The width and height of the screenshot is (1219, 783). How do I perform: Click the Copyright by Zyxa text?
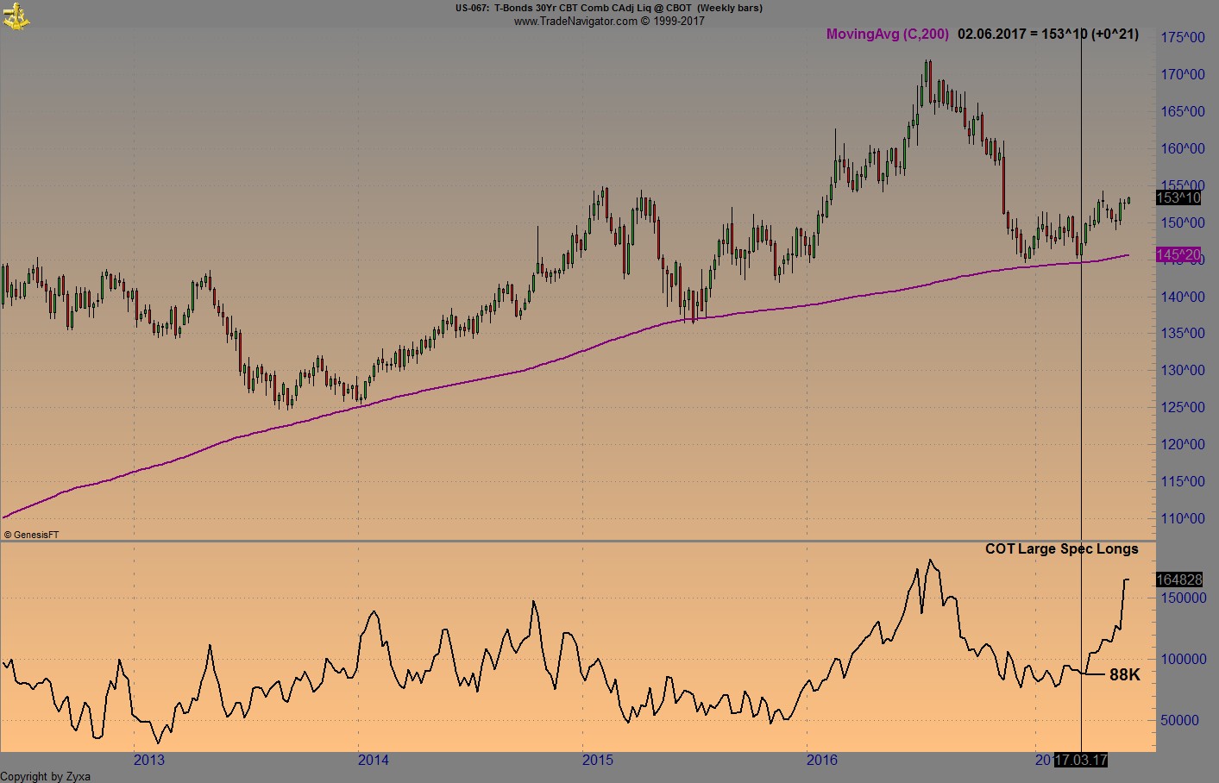click(44, 776)
